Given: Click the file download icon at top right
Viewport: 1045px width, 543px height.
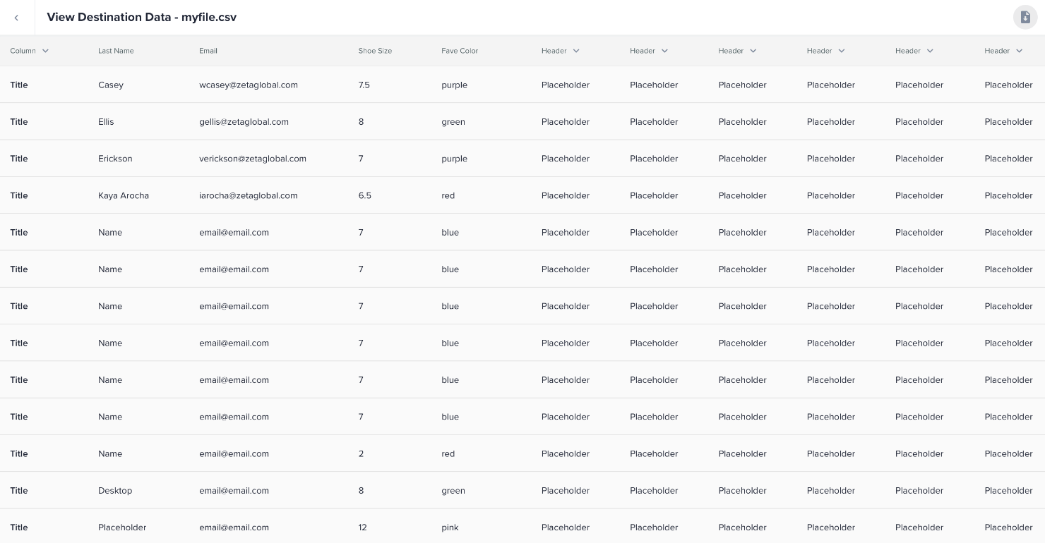Looking at the screenshot, I should click(x=1025, y=18).
